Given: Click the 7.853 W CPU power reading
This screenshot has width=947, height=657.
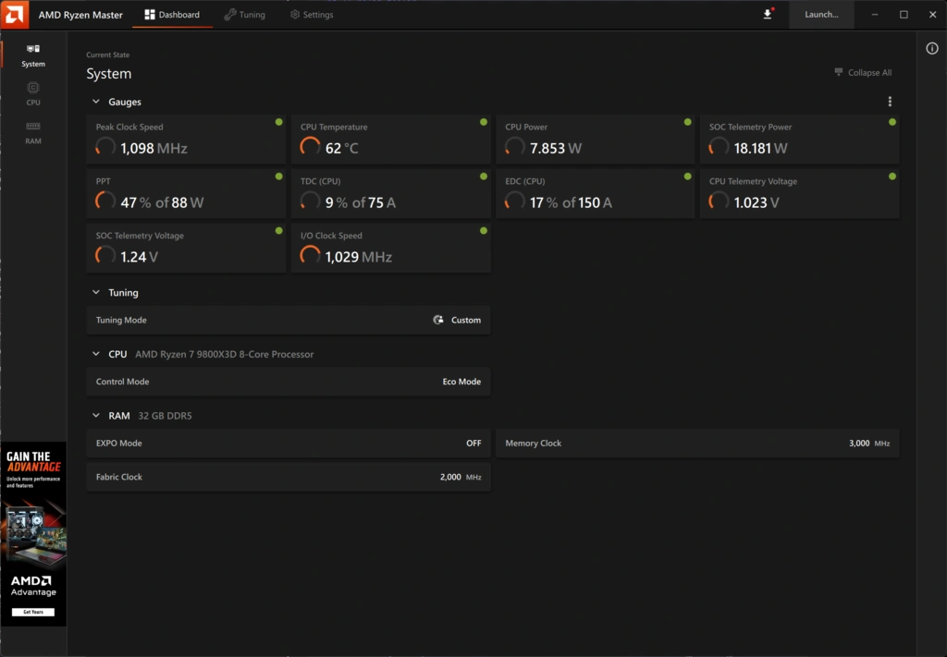Looking at the screenshot, I should pos(556,148).
